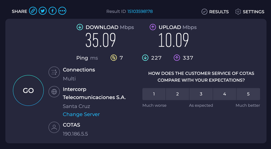Screen dimensions: 271x149
Task: Click the 'Much worse' rating label
Action: tap(154, 105)
